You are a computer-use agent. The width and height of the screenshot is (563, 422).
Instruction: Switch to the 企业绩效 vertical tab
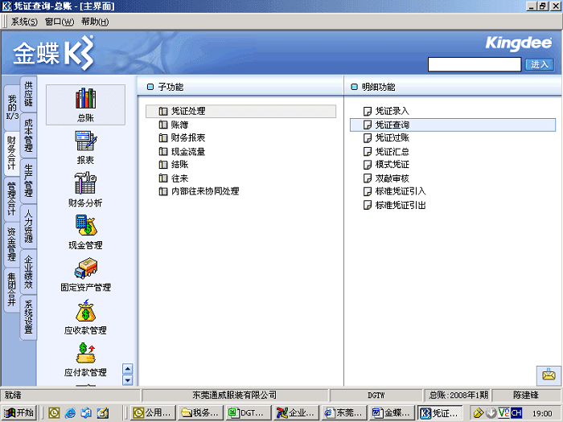[28, 272]
